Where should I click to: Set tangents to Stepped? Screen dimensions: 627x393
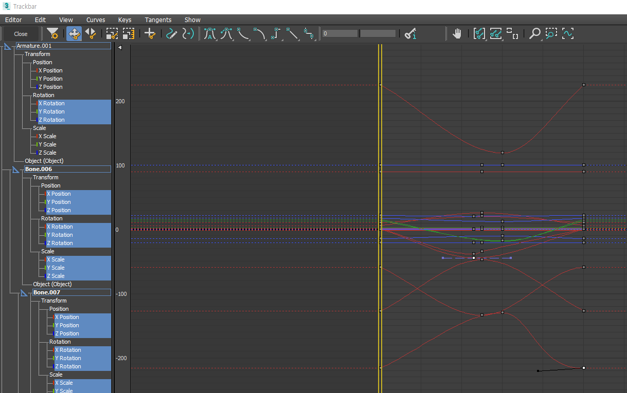[x=276, y=34]
